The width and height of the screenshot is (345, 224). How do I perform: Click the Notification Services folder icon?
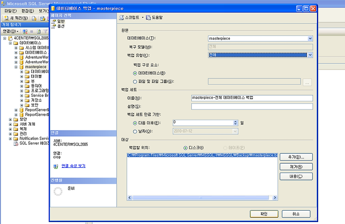pos(16,139)
